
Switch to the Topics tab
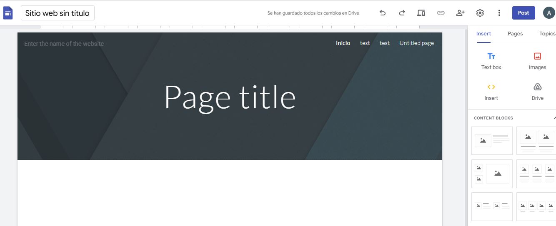[x=547, y=34]
